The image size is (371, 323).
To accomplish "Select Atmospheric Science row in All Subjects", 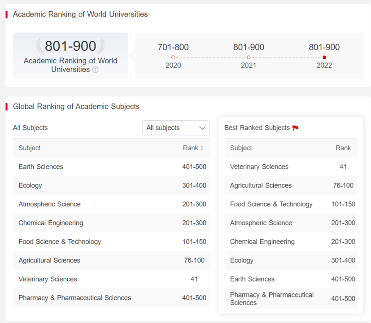I will (49, 204).
